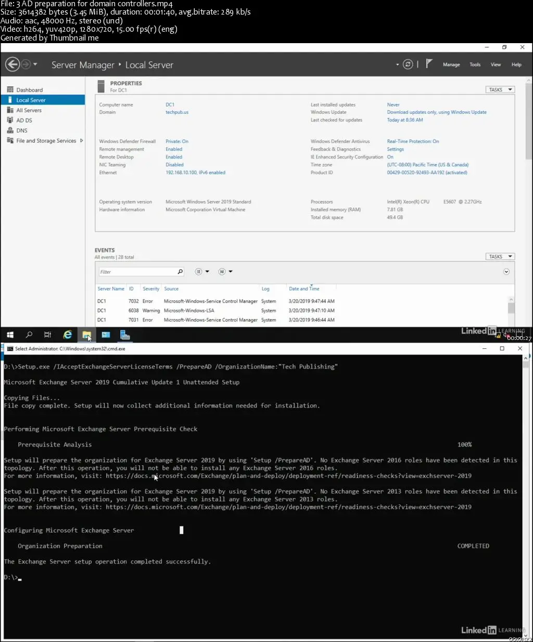
Task: Sort events by Log column
Action: [x=265, y=289]
